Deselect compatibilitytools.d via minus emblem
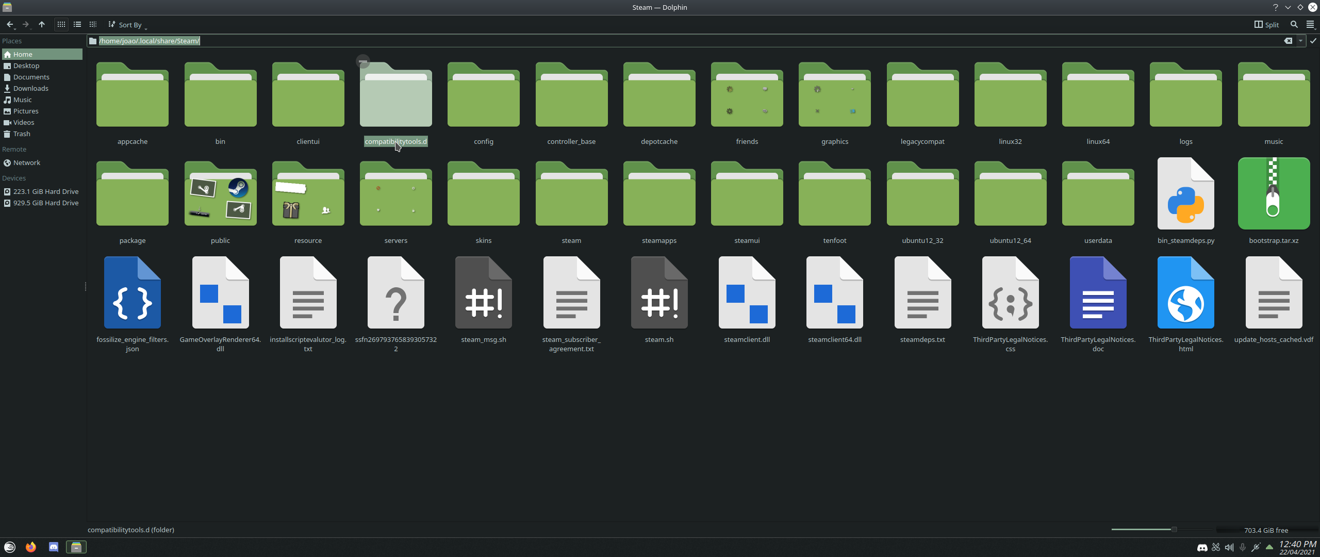This screenshot has width=1320, height=557. [363, 61]
